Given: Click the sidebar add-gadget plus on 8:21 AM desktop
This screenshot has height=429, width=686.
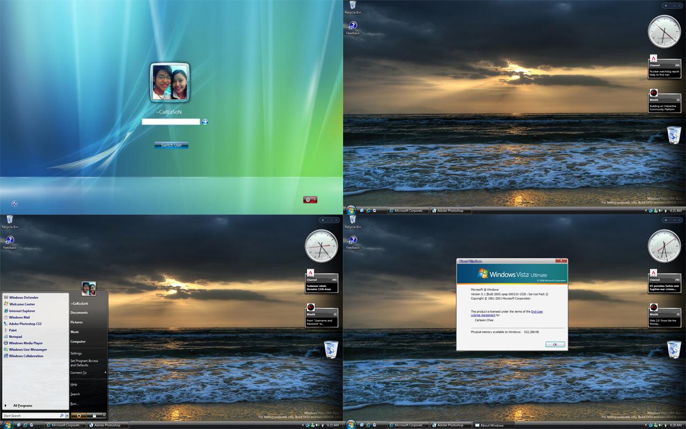Looking at the screenshot, I should [x=666, y=5].
